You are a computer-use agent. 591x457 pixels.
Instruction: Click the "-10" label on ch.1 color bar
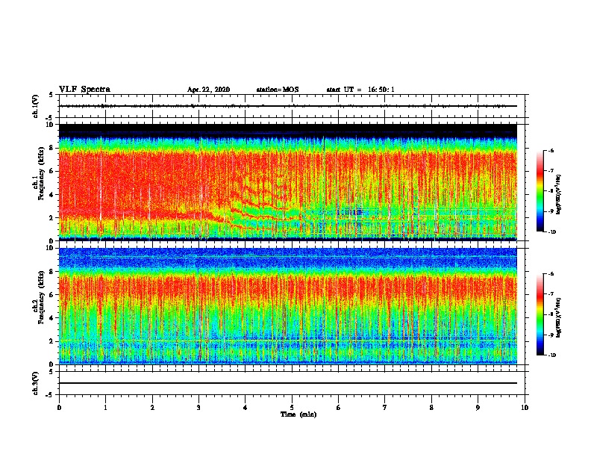[551, 231]
